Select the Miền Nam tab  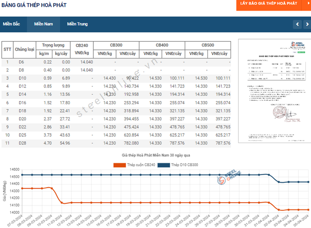click(x=43, y=24)
